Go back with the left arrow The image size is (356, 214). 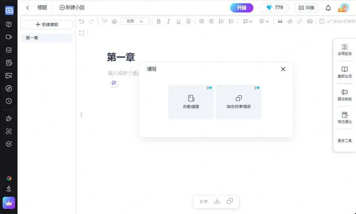(27, 8)
